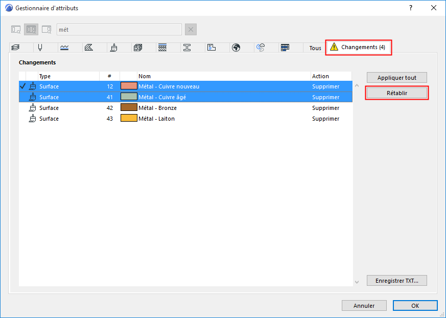Sort by the Nom column header

tap(224, 76)
